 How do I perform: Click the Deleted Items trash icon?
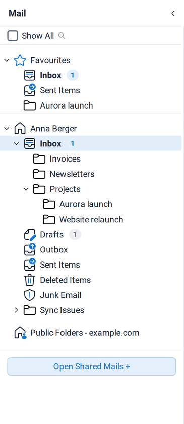(x=30, y=280)
